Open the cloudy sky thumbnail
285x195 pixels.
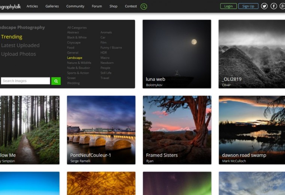pos(252,183)
